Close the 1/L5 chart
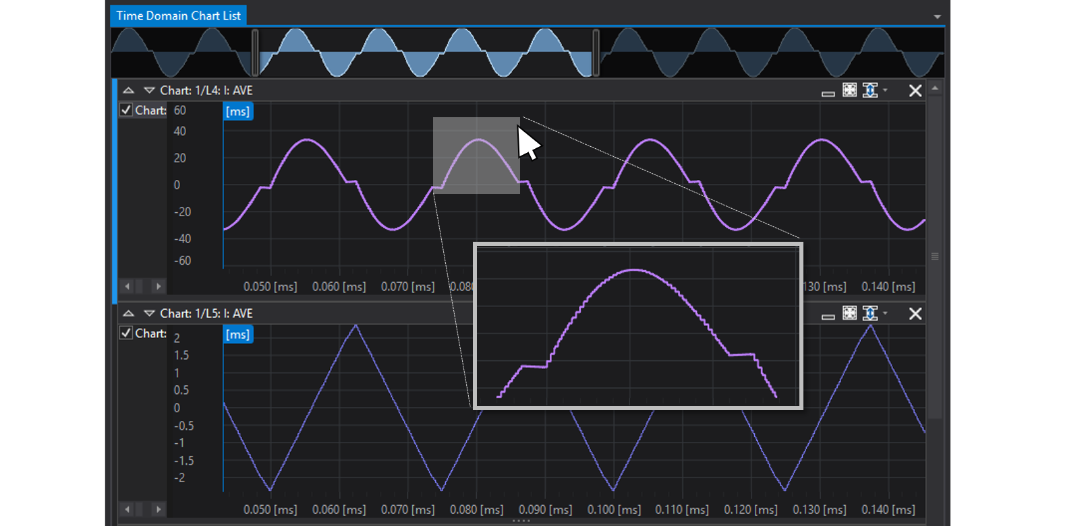The image size is (1082, 526). [915, 313]
